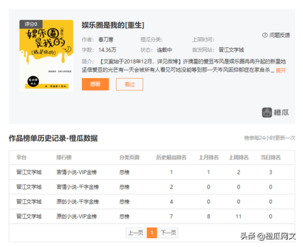Click 晋江文学城 in the 言情小说-VIP金榜 row

pos(29,172)
